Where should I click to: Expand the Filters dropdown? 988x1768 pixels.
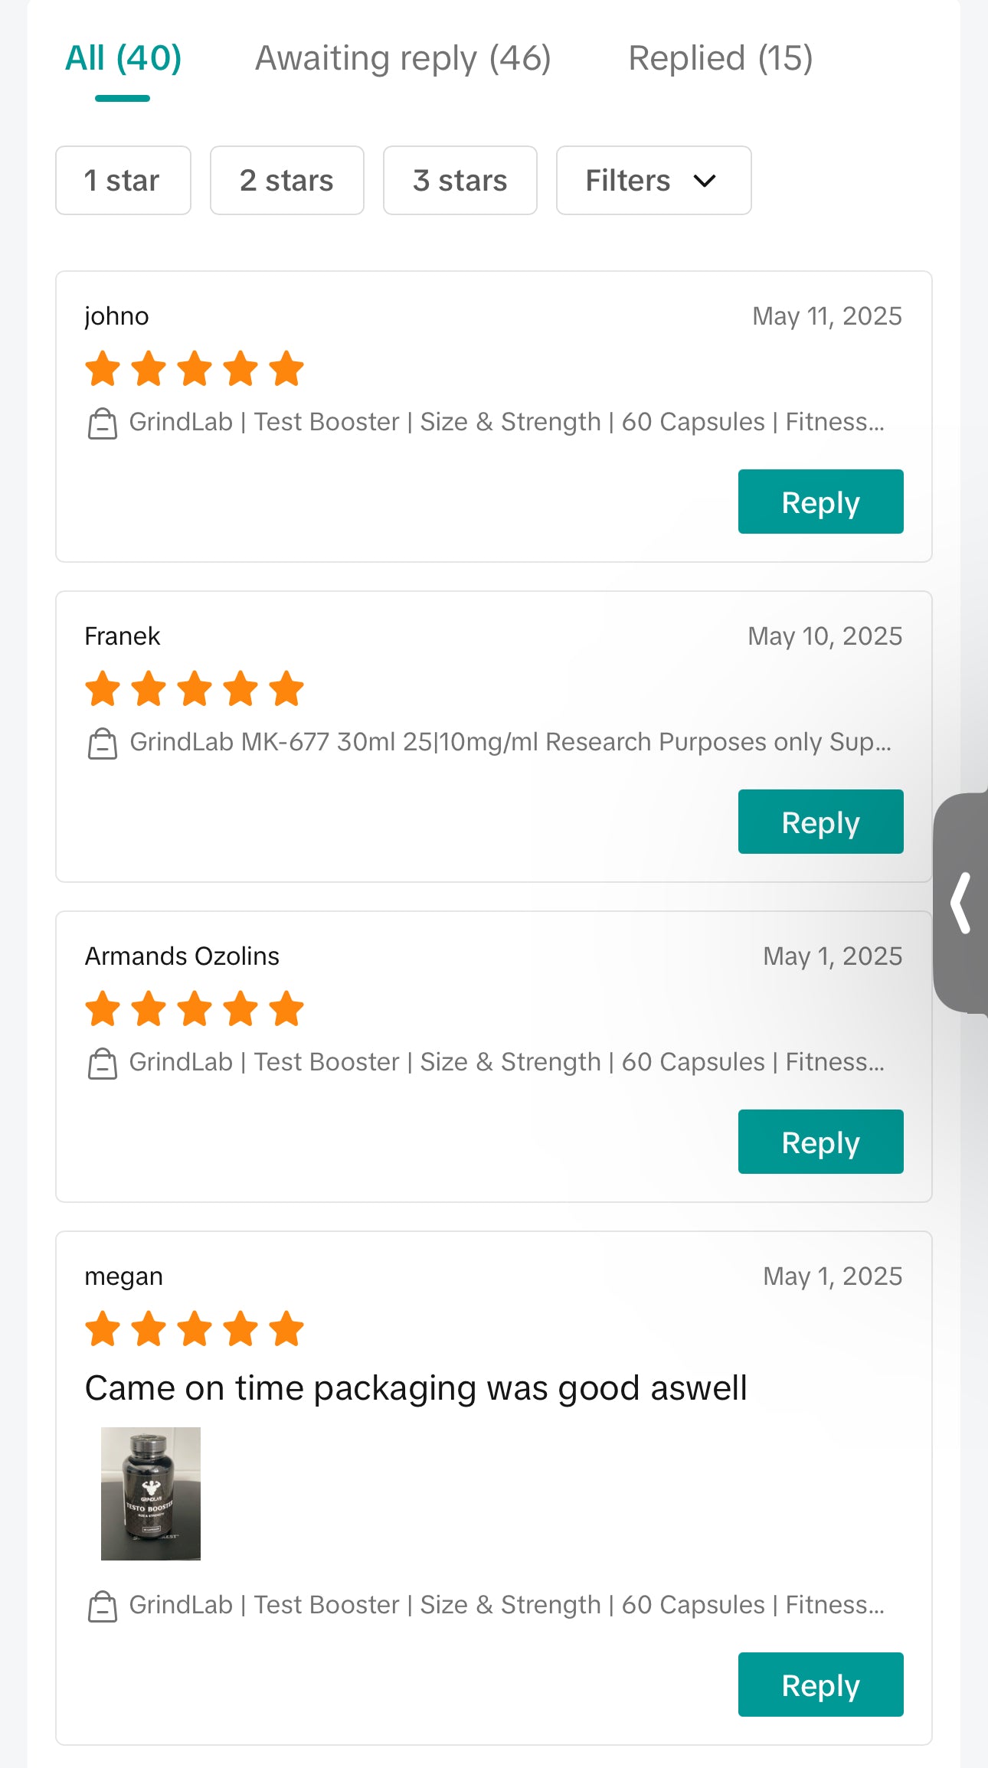pyautogui.click(x=653, y=181)
